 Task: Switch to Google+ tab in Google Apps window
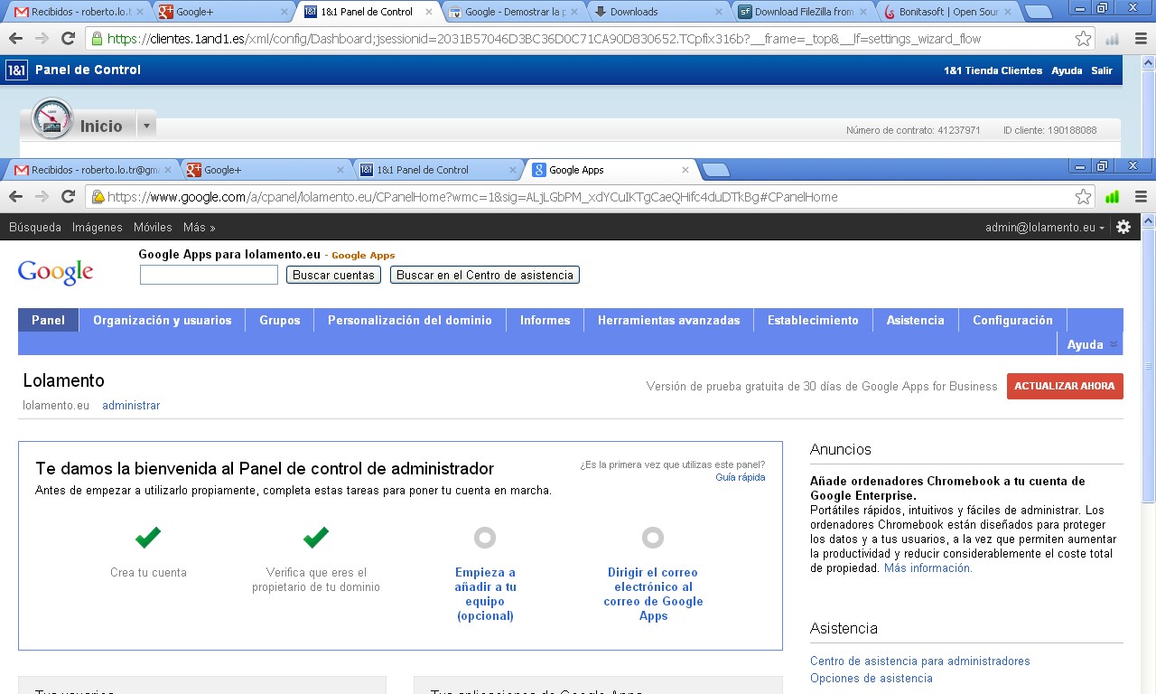(266, 169)
